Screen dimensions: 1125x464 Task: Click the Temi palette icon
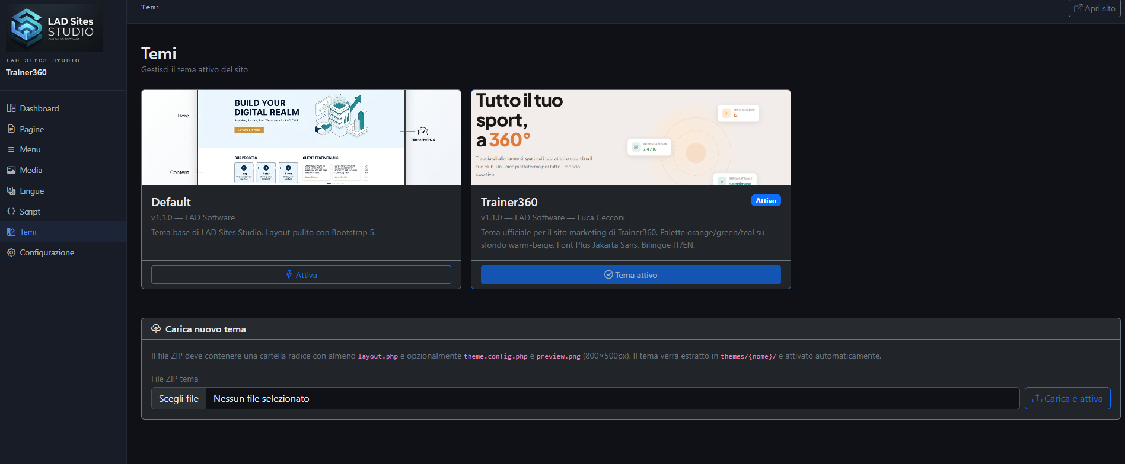coord(11,232)
